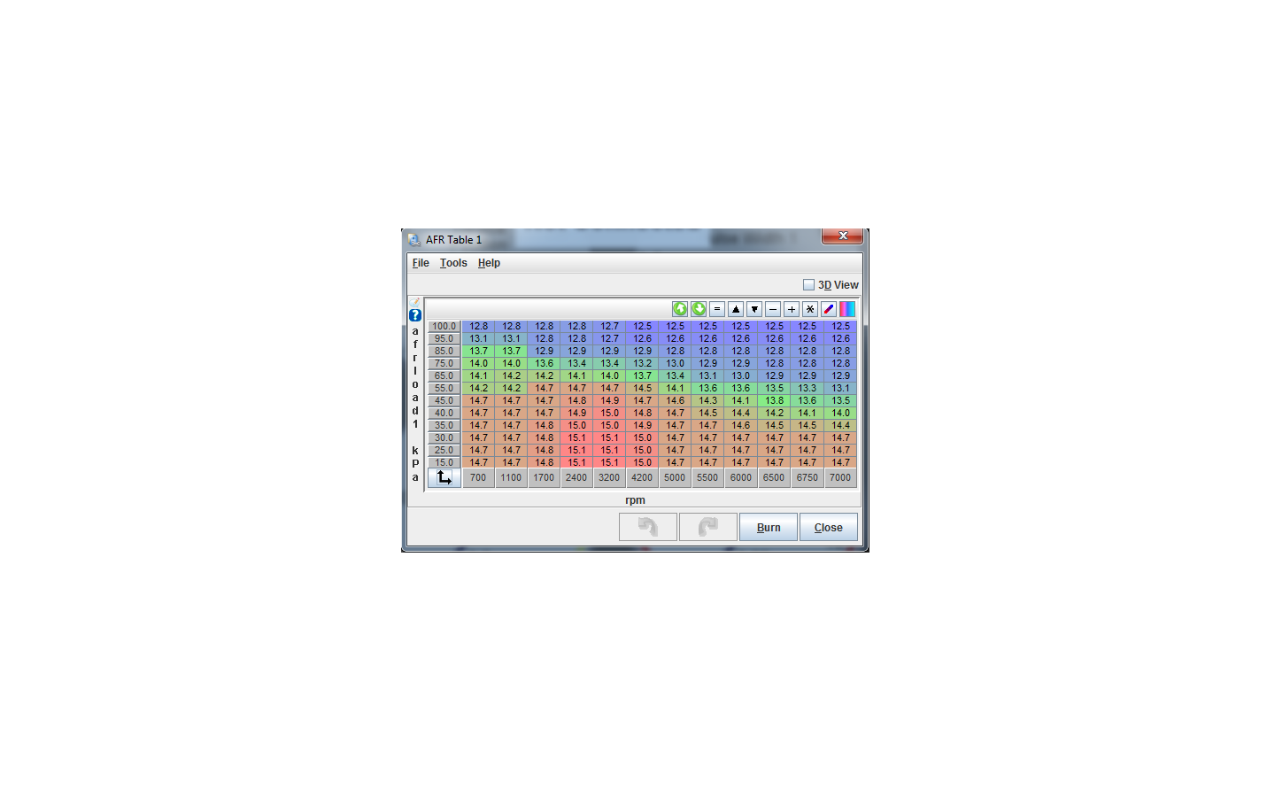
Task: Select the equals (set value) toolbar icon
Action: tap(717, 309)
